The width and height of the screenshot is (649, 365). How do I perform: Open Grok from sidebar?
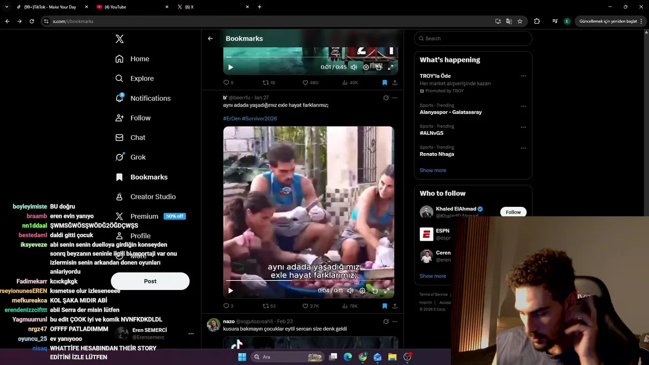coord(130,157)
